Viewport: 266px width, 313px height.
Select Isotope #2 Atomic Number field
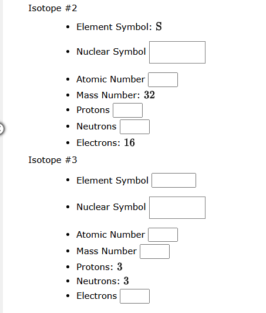[163, 79]
